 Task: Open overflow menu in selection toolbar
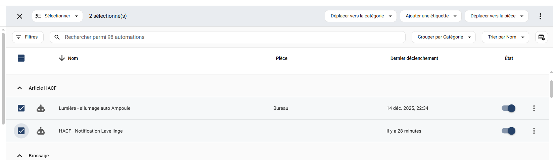pos(540,16)
